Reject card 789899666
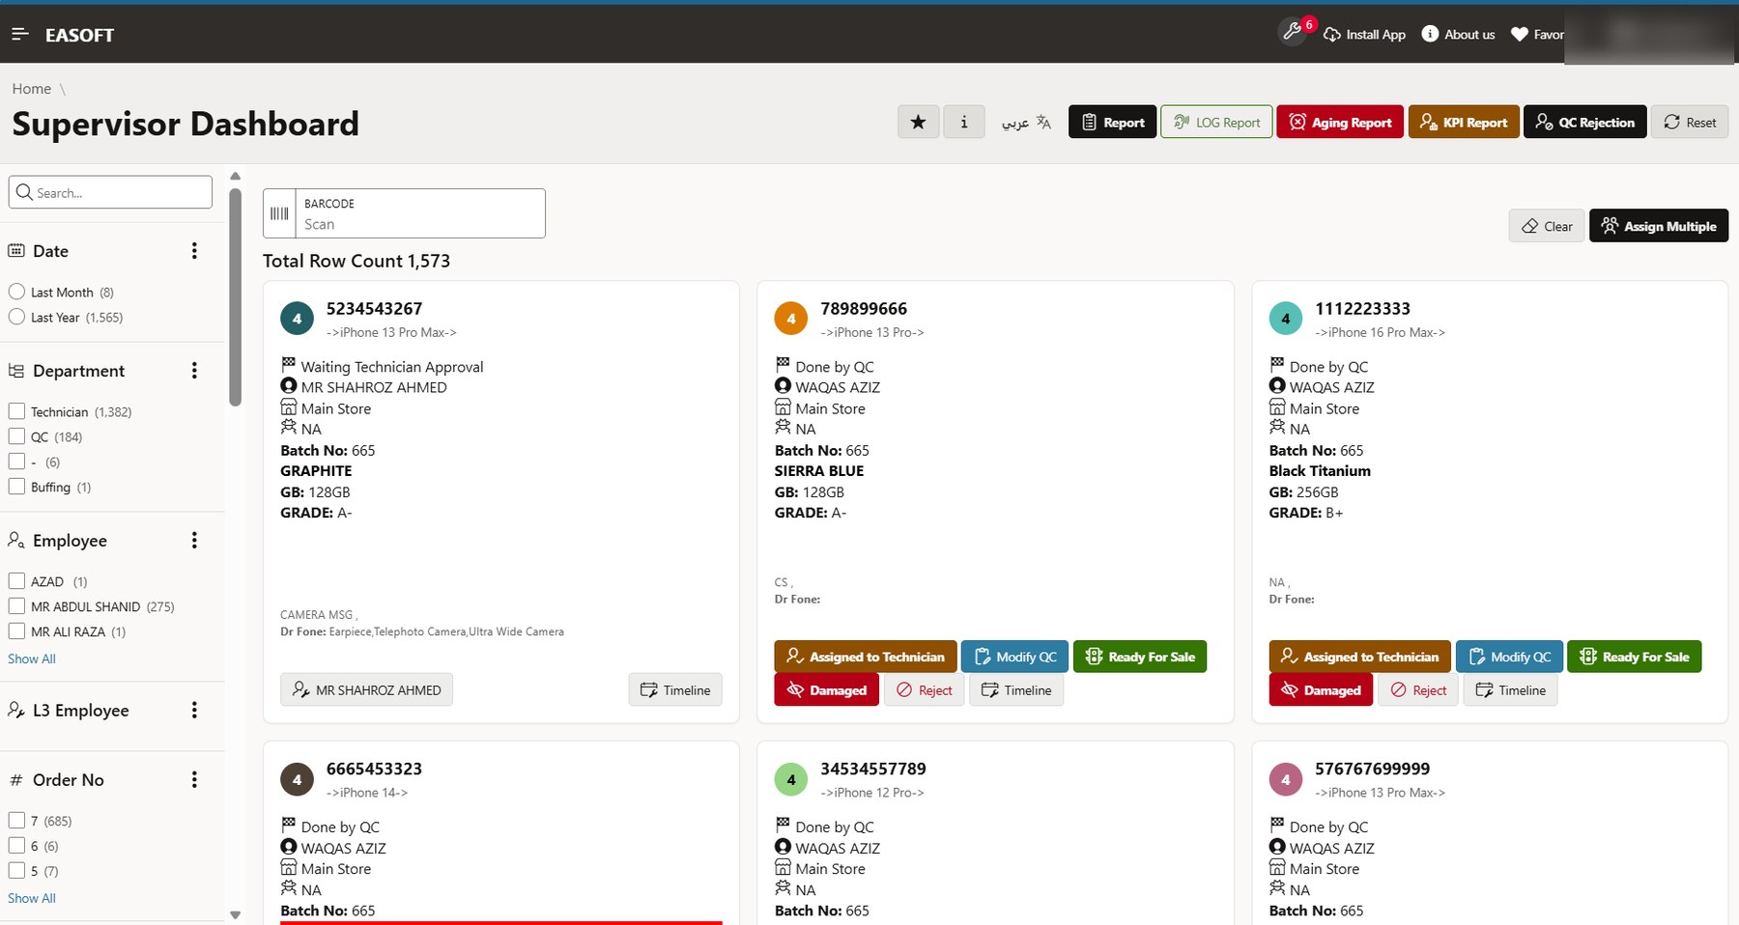Screen dimensions: 1739x925 [x=925, y=689]
